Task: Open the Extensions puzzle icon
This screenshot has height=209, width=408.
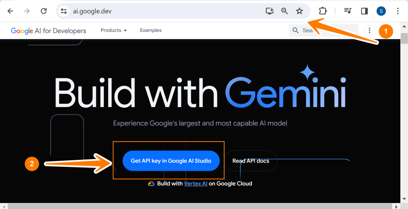Action: point(323,11)
